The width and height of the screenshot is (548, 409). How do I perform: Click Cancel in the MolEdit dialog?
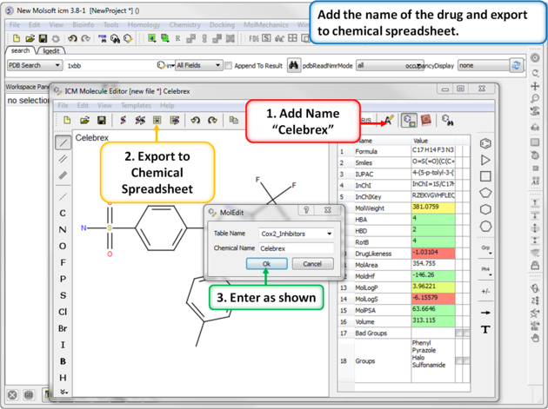(312, 264)
